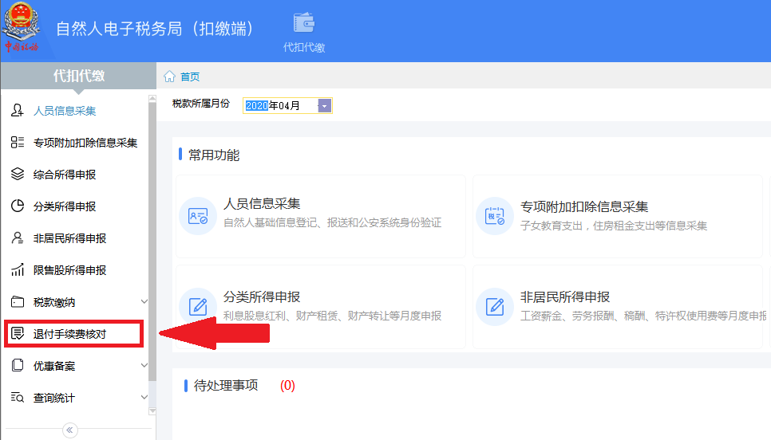This screenshot has height=440, width=771.
Task: Collapse the sidebar with double-chevron button
Action: 69,430
